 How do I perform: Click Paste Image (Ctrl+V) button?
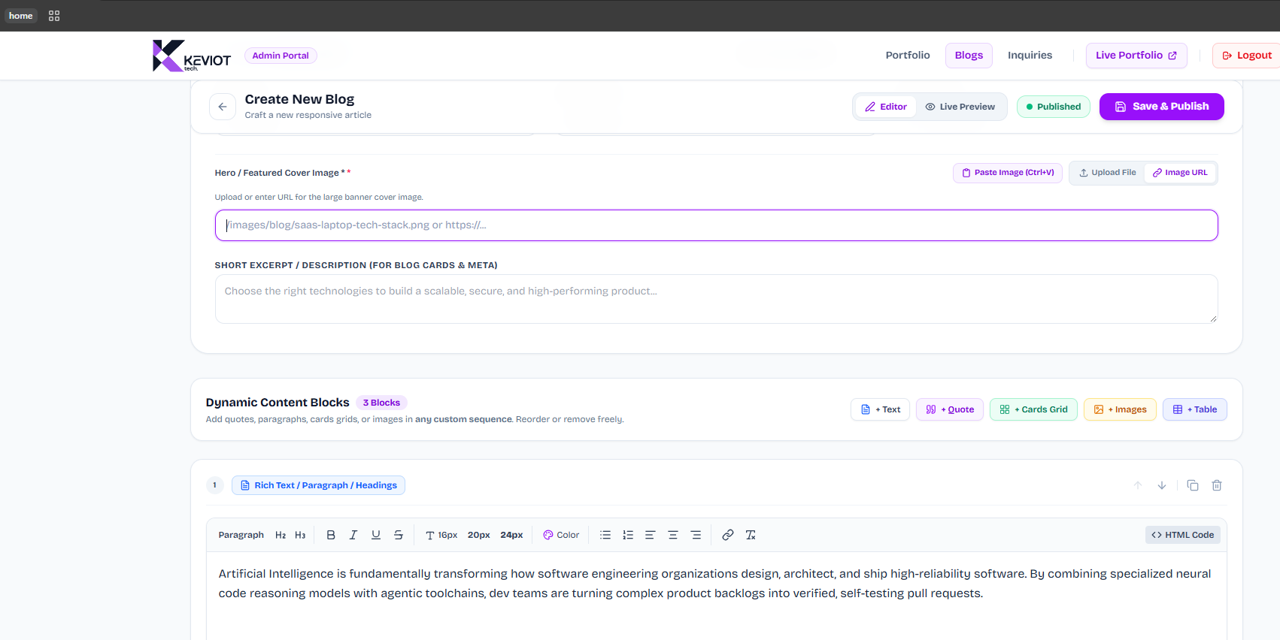[x=1008, y=173]
